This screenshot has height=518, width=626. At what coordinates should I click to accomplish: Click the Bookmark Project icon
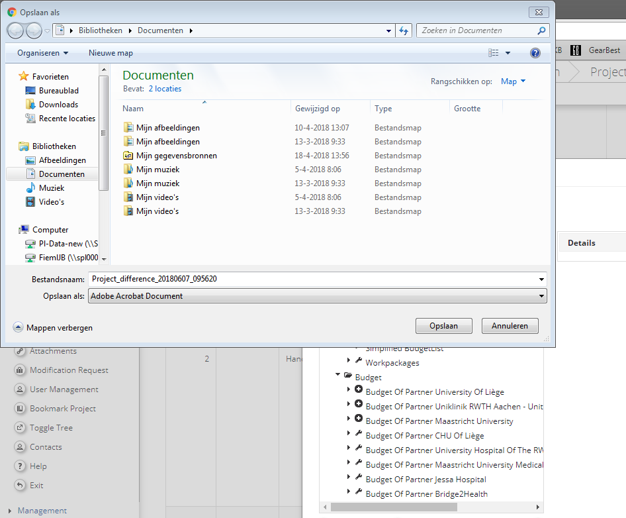pyautogui.click(x=20, y=409)
